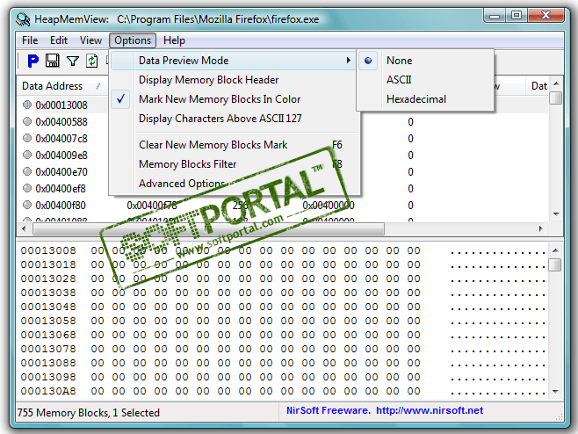Image resolution: width=578 pixels, height=434 pixels.
Task: Choose None data preview mode
Action: pyautogui.click(x=425, y=61)
